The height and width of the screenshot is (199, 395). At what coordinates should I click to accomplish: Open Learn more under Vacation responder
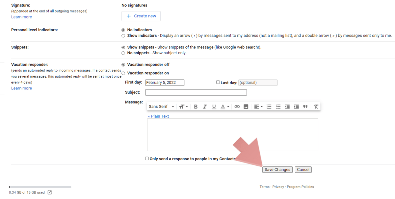point(22,88)
